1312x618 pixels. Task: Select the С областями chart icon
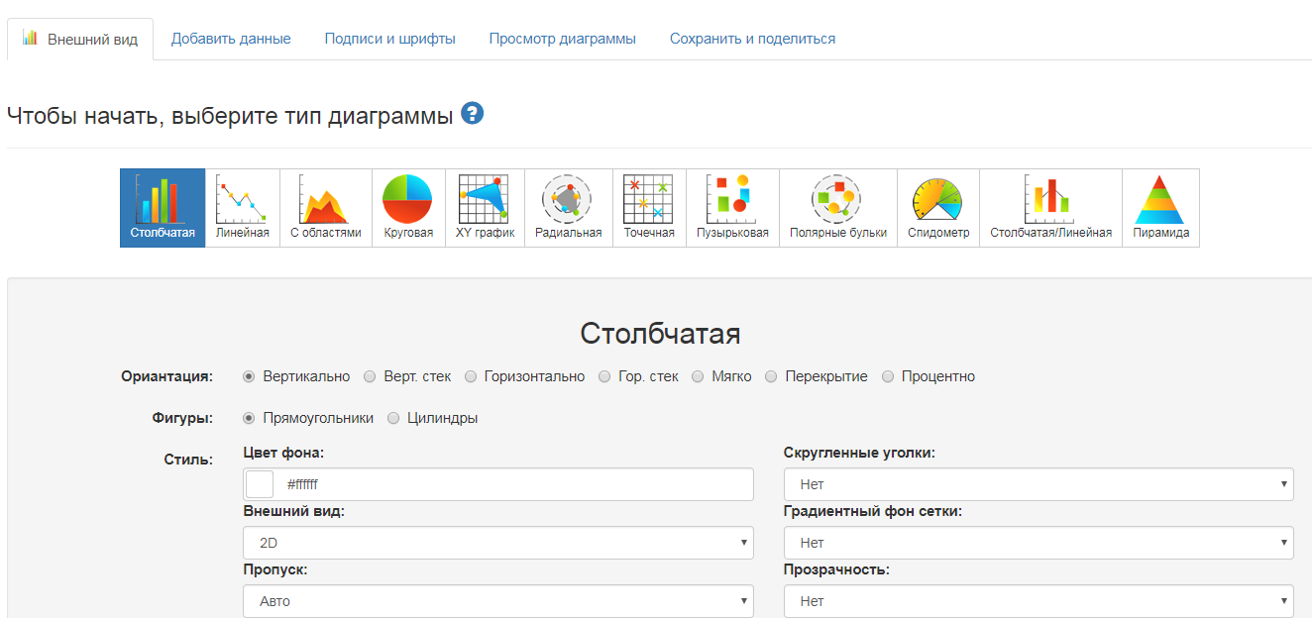tap(325, 206)
